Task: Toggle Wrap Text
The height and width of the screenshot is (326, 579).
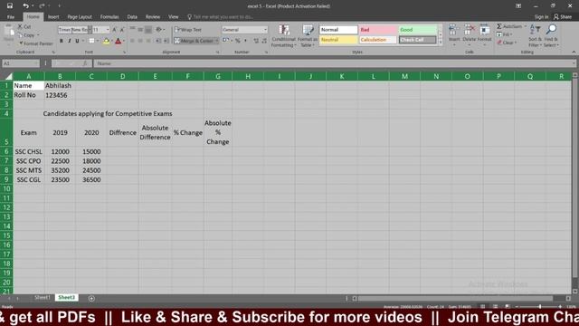Action: 188,30
